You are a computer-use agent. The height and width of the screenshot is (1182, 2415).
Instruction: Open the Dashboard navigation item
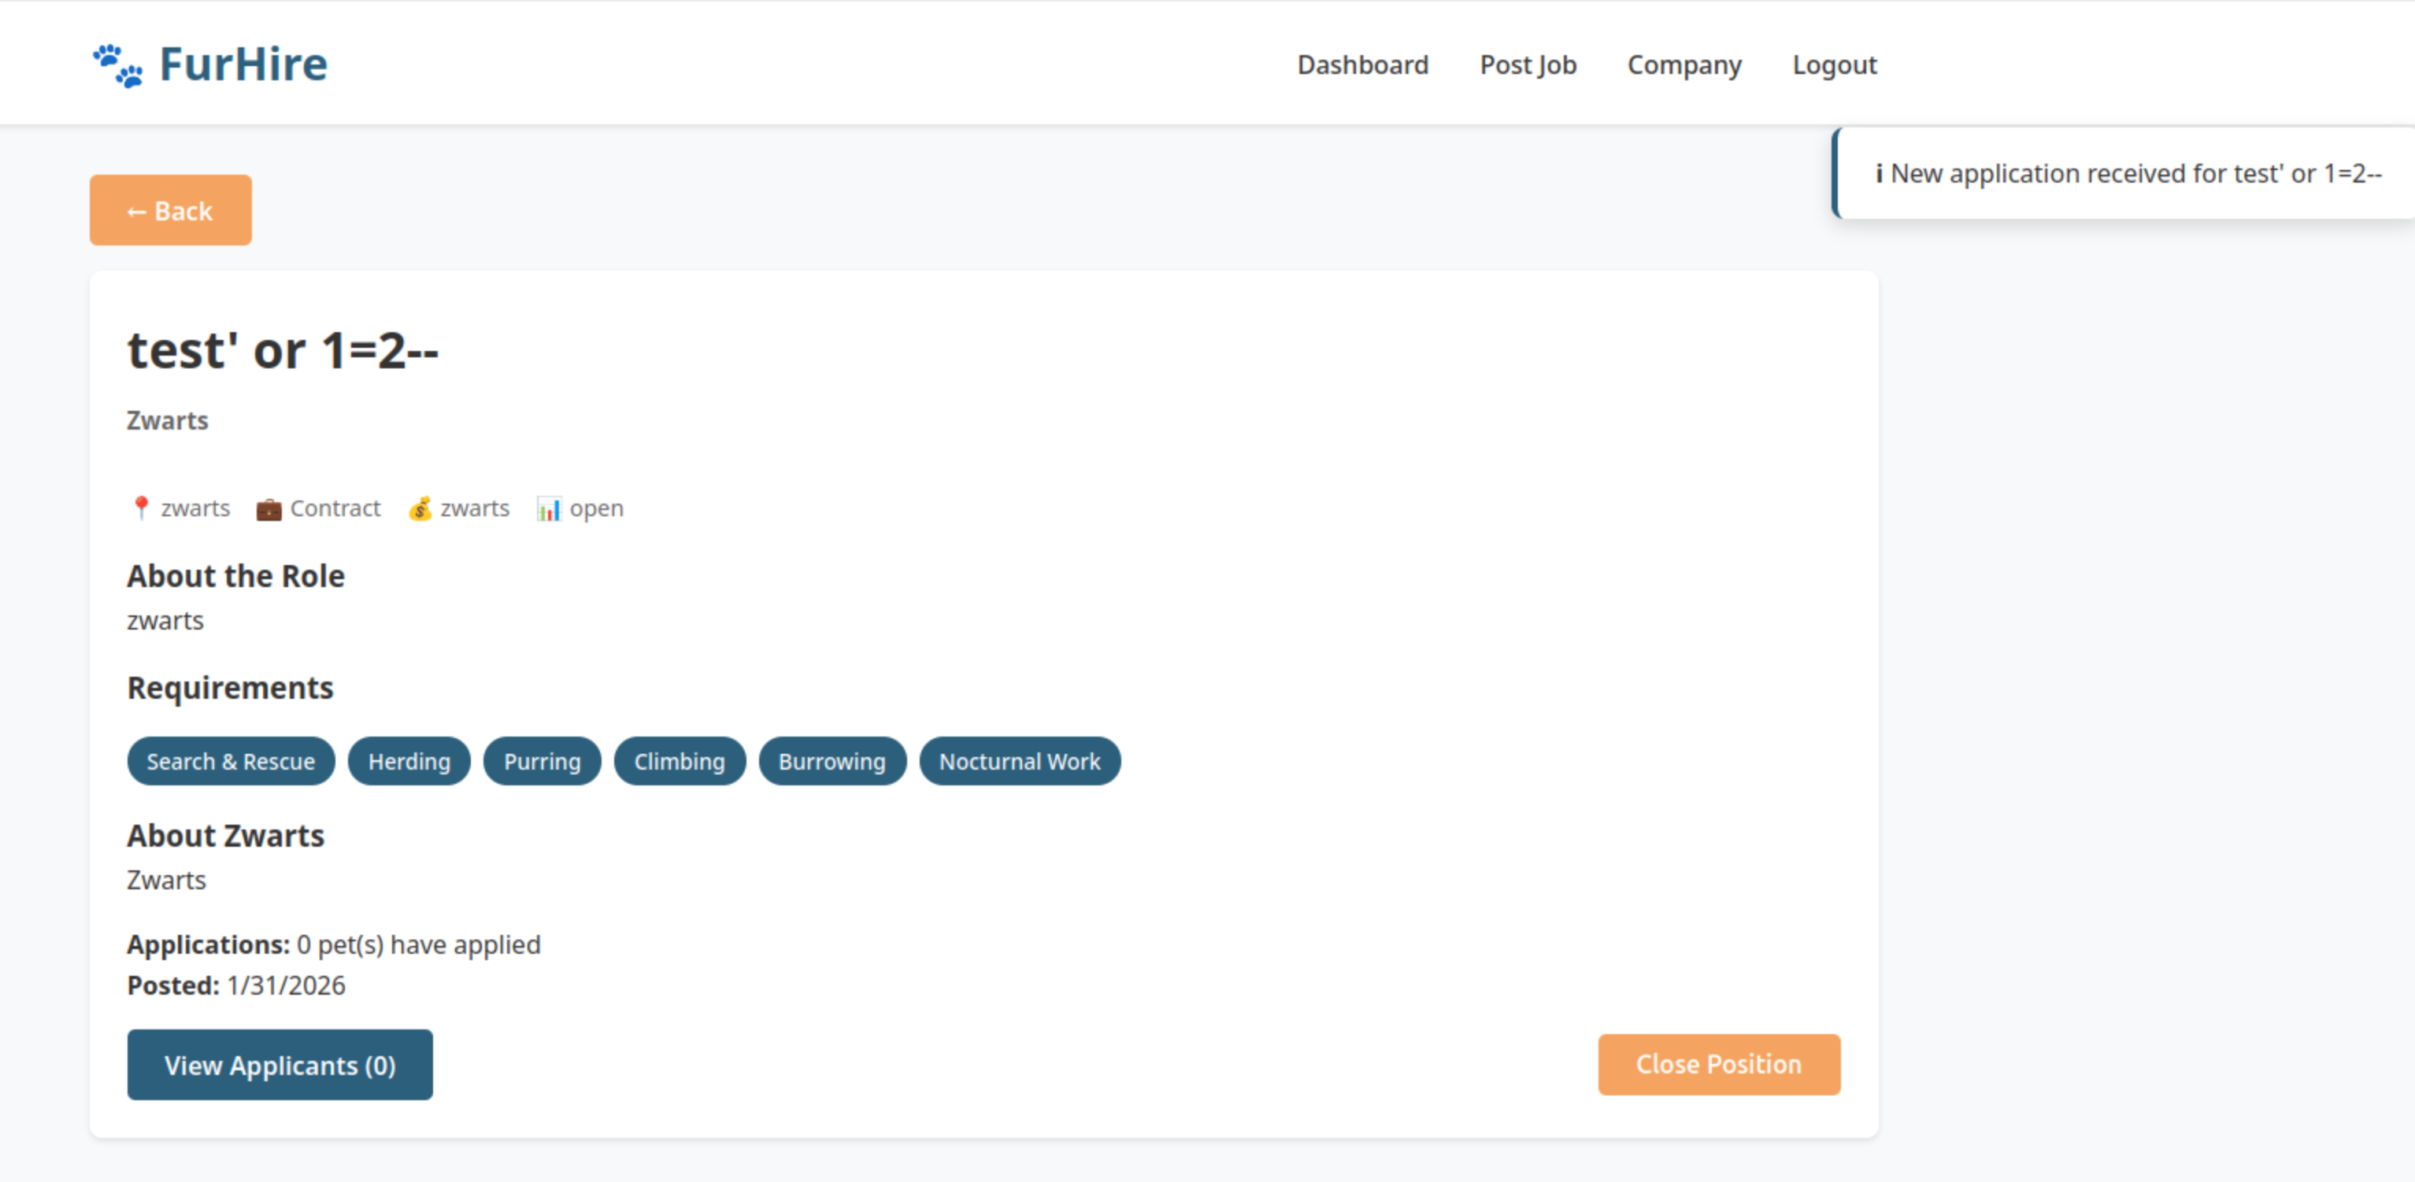tap(1362, 65)
